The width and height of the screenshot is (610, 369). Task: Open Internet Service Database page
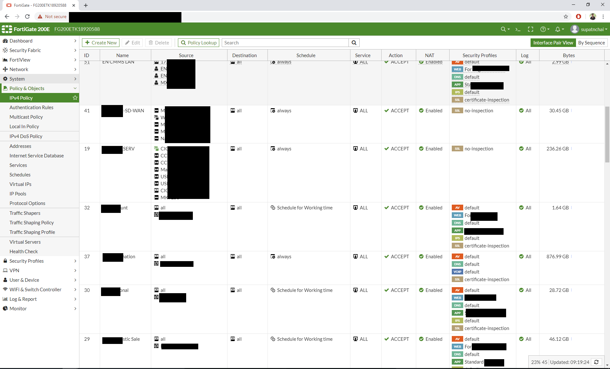click(x=37, y=155)
